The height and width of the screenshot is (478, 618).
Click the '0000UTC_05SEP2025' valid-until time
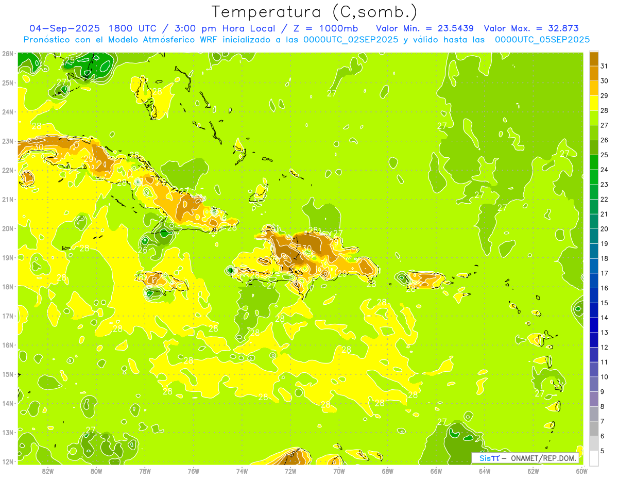tap(542, 40)
